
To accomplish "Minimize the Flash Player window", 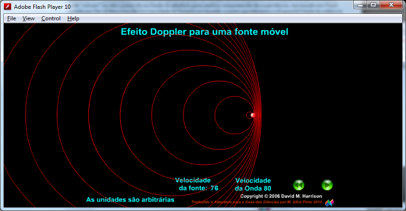I will tap(360, 5).
